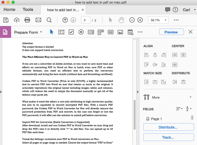Open the fields A-Z sort menu
The width and height of the screenshot is (197, 145).
189,109
